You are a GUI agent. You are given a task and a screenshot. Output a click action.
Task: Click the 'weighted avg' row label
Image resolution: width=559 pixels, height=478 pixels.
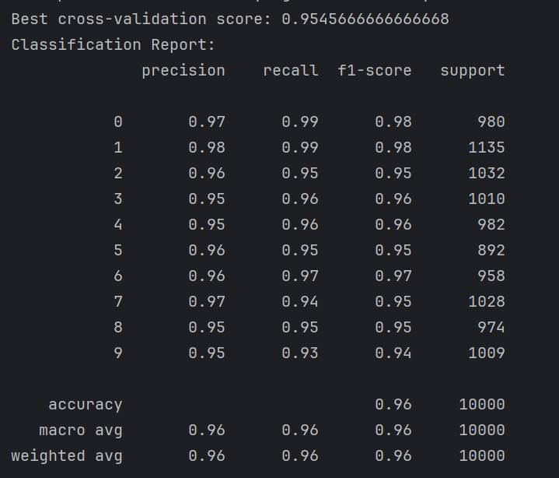click(66, 455)
